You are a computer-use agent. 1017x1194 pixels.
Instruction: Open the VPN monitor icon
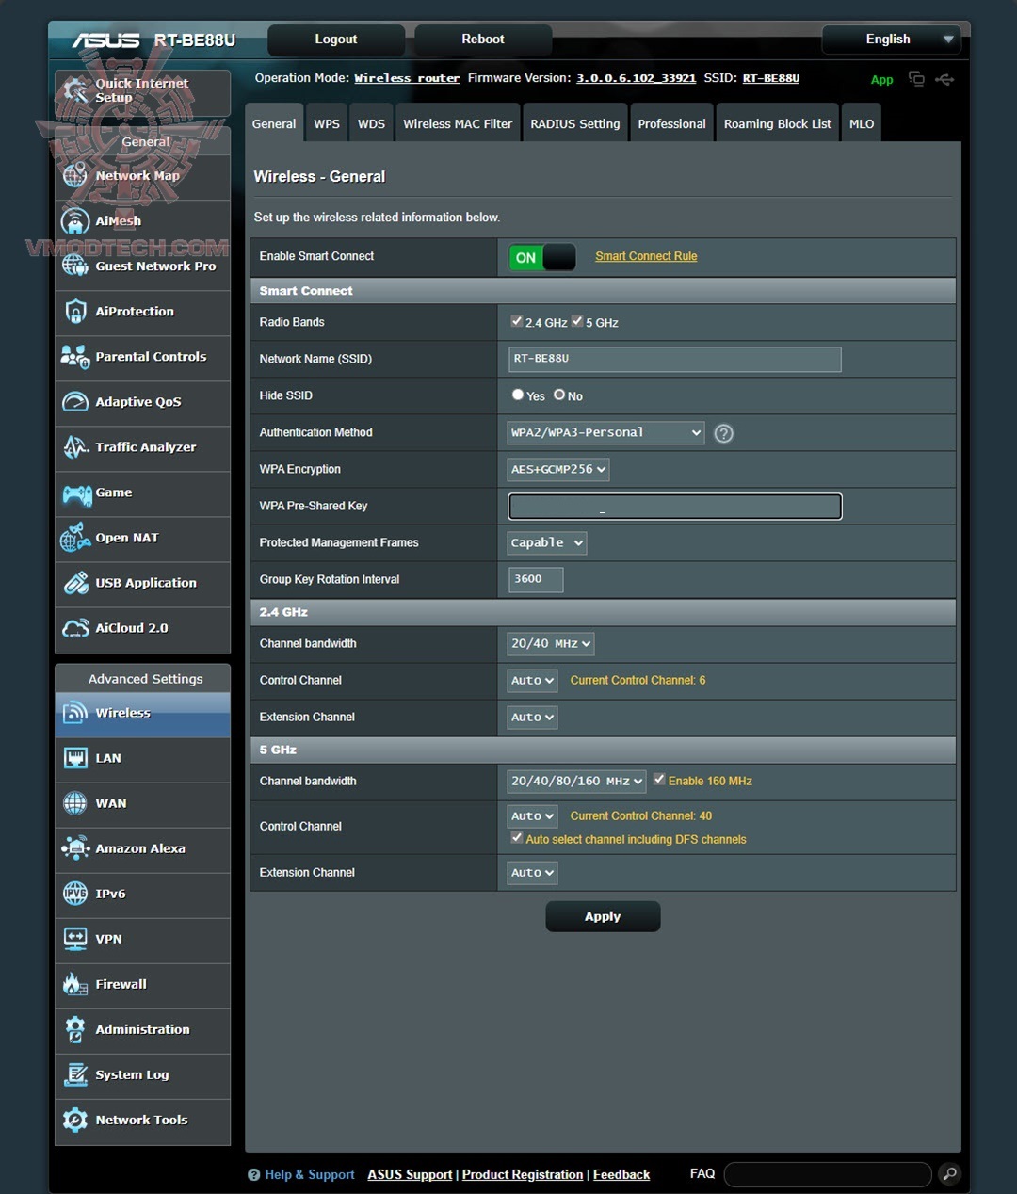74,939
